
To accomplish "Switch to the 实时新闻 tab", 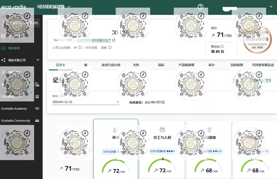I will click(x=237, y=65).
